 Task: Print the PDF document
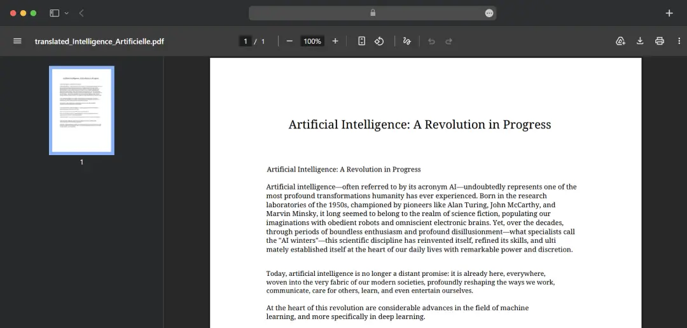(x=660, y=41)
